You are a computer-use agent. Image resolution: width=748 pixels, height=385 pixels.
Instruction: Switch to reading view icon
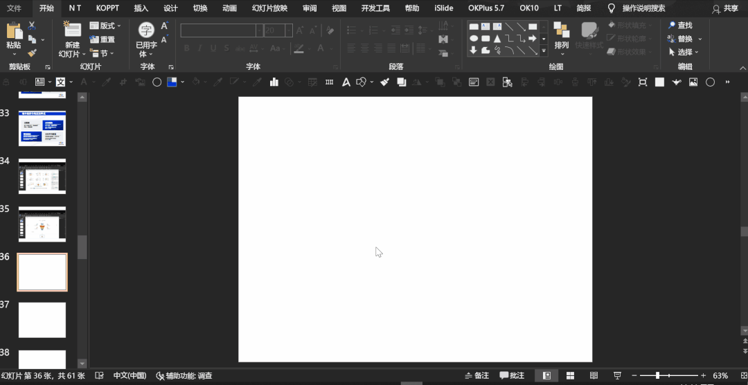594,375
